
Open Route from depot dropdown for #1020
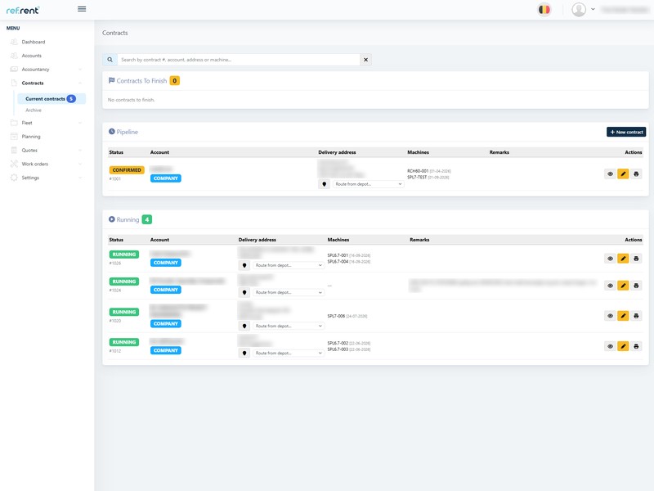click(289, 326)
